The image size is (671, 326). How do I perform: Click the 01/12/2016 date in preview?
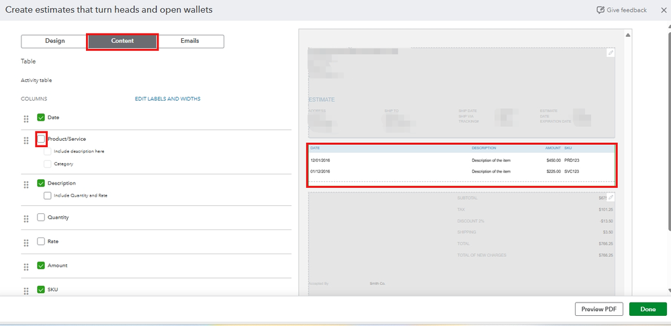coord(320,171)
